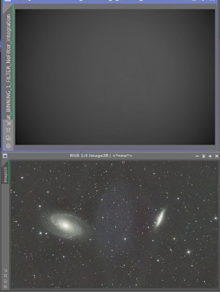Select the Image28 view tab
The image size is (220, 292).
tap(5, 172)
